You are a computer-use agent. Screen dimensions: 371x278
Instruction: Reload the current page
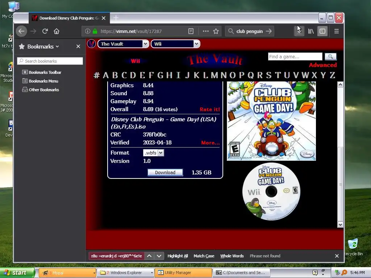(x=45, y=31)
